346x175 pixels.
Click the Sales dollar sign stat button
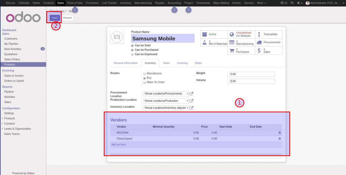259,51
